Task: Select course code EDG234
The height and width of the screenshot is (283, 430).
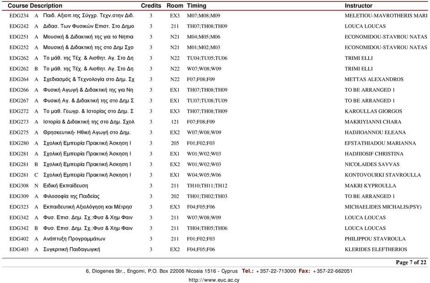Action: (x=19, y=16)
